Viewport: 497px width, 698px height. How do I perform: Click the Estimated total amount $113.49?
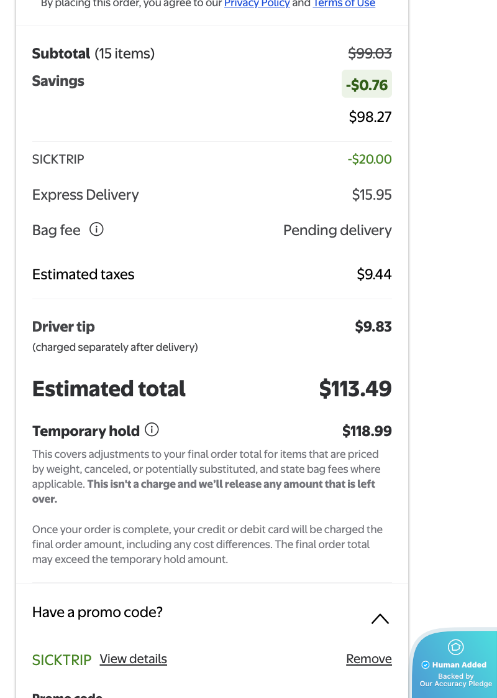pos(355,389)
